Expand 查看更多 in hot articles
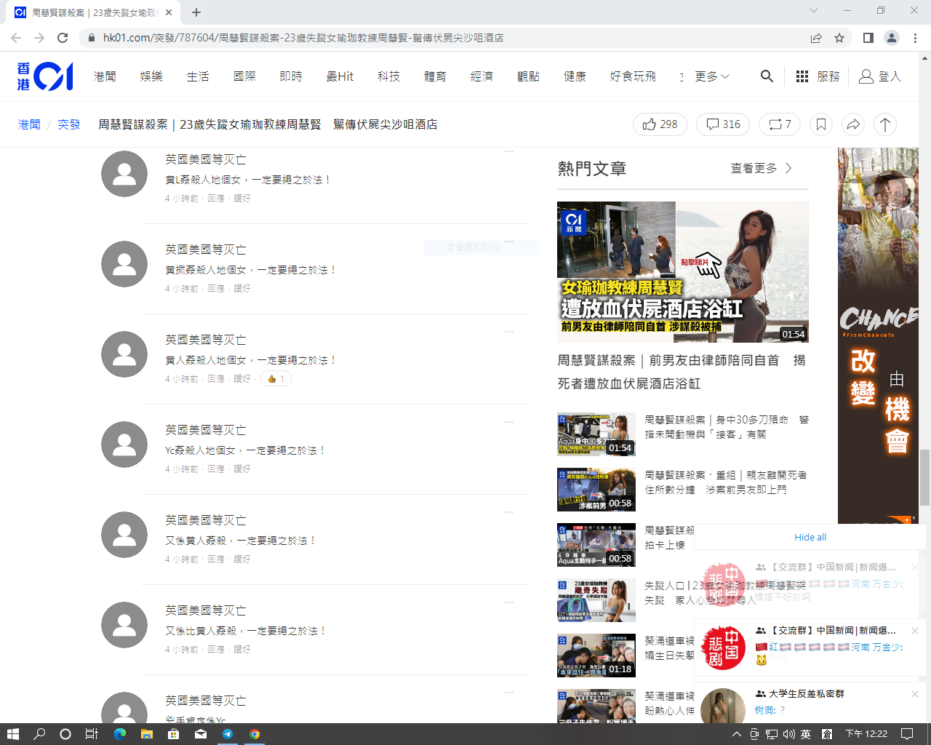Screen dimensions: 931x745 pos(761,168)
